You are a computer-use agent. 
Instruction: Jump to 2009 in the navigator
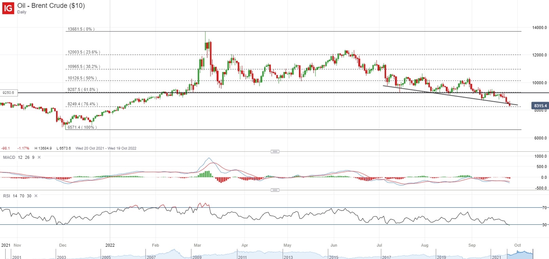click(x=197, y=257)
